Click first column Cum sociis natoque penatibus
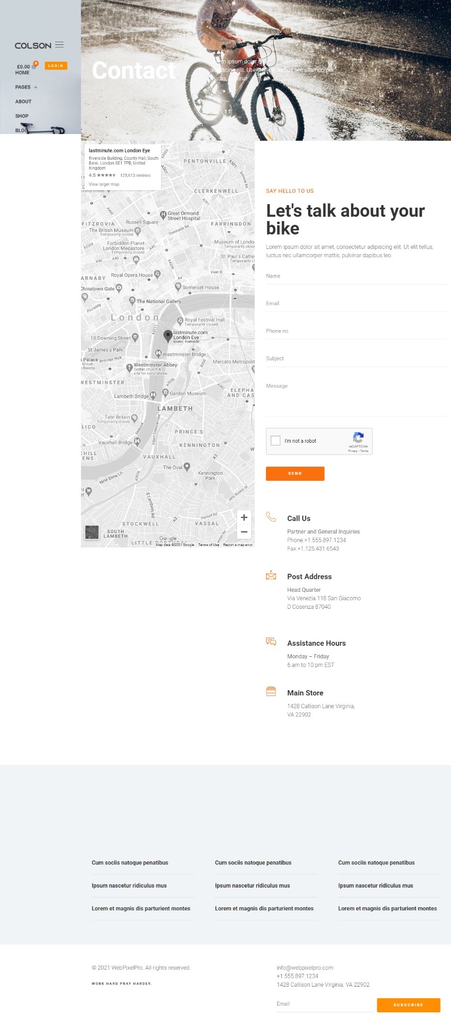 click(x=130, y=862)
